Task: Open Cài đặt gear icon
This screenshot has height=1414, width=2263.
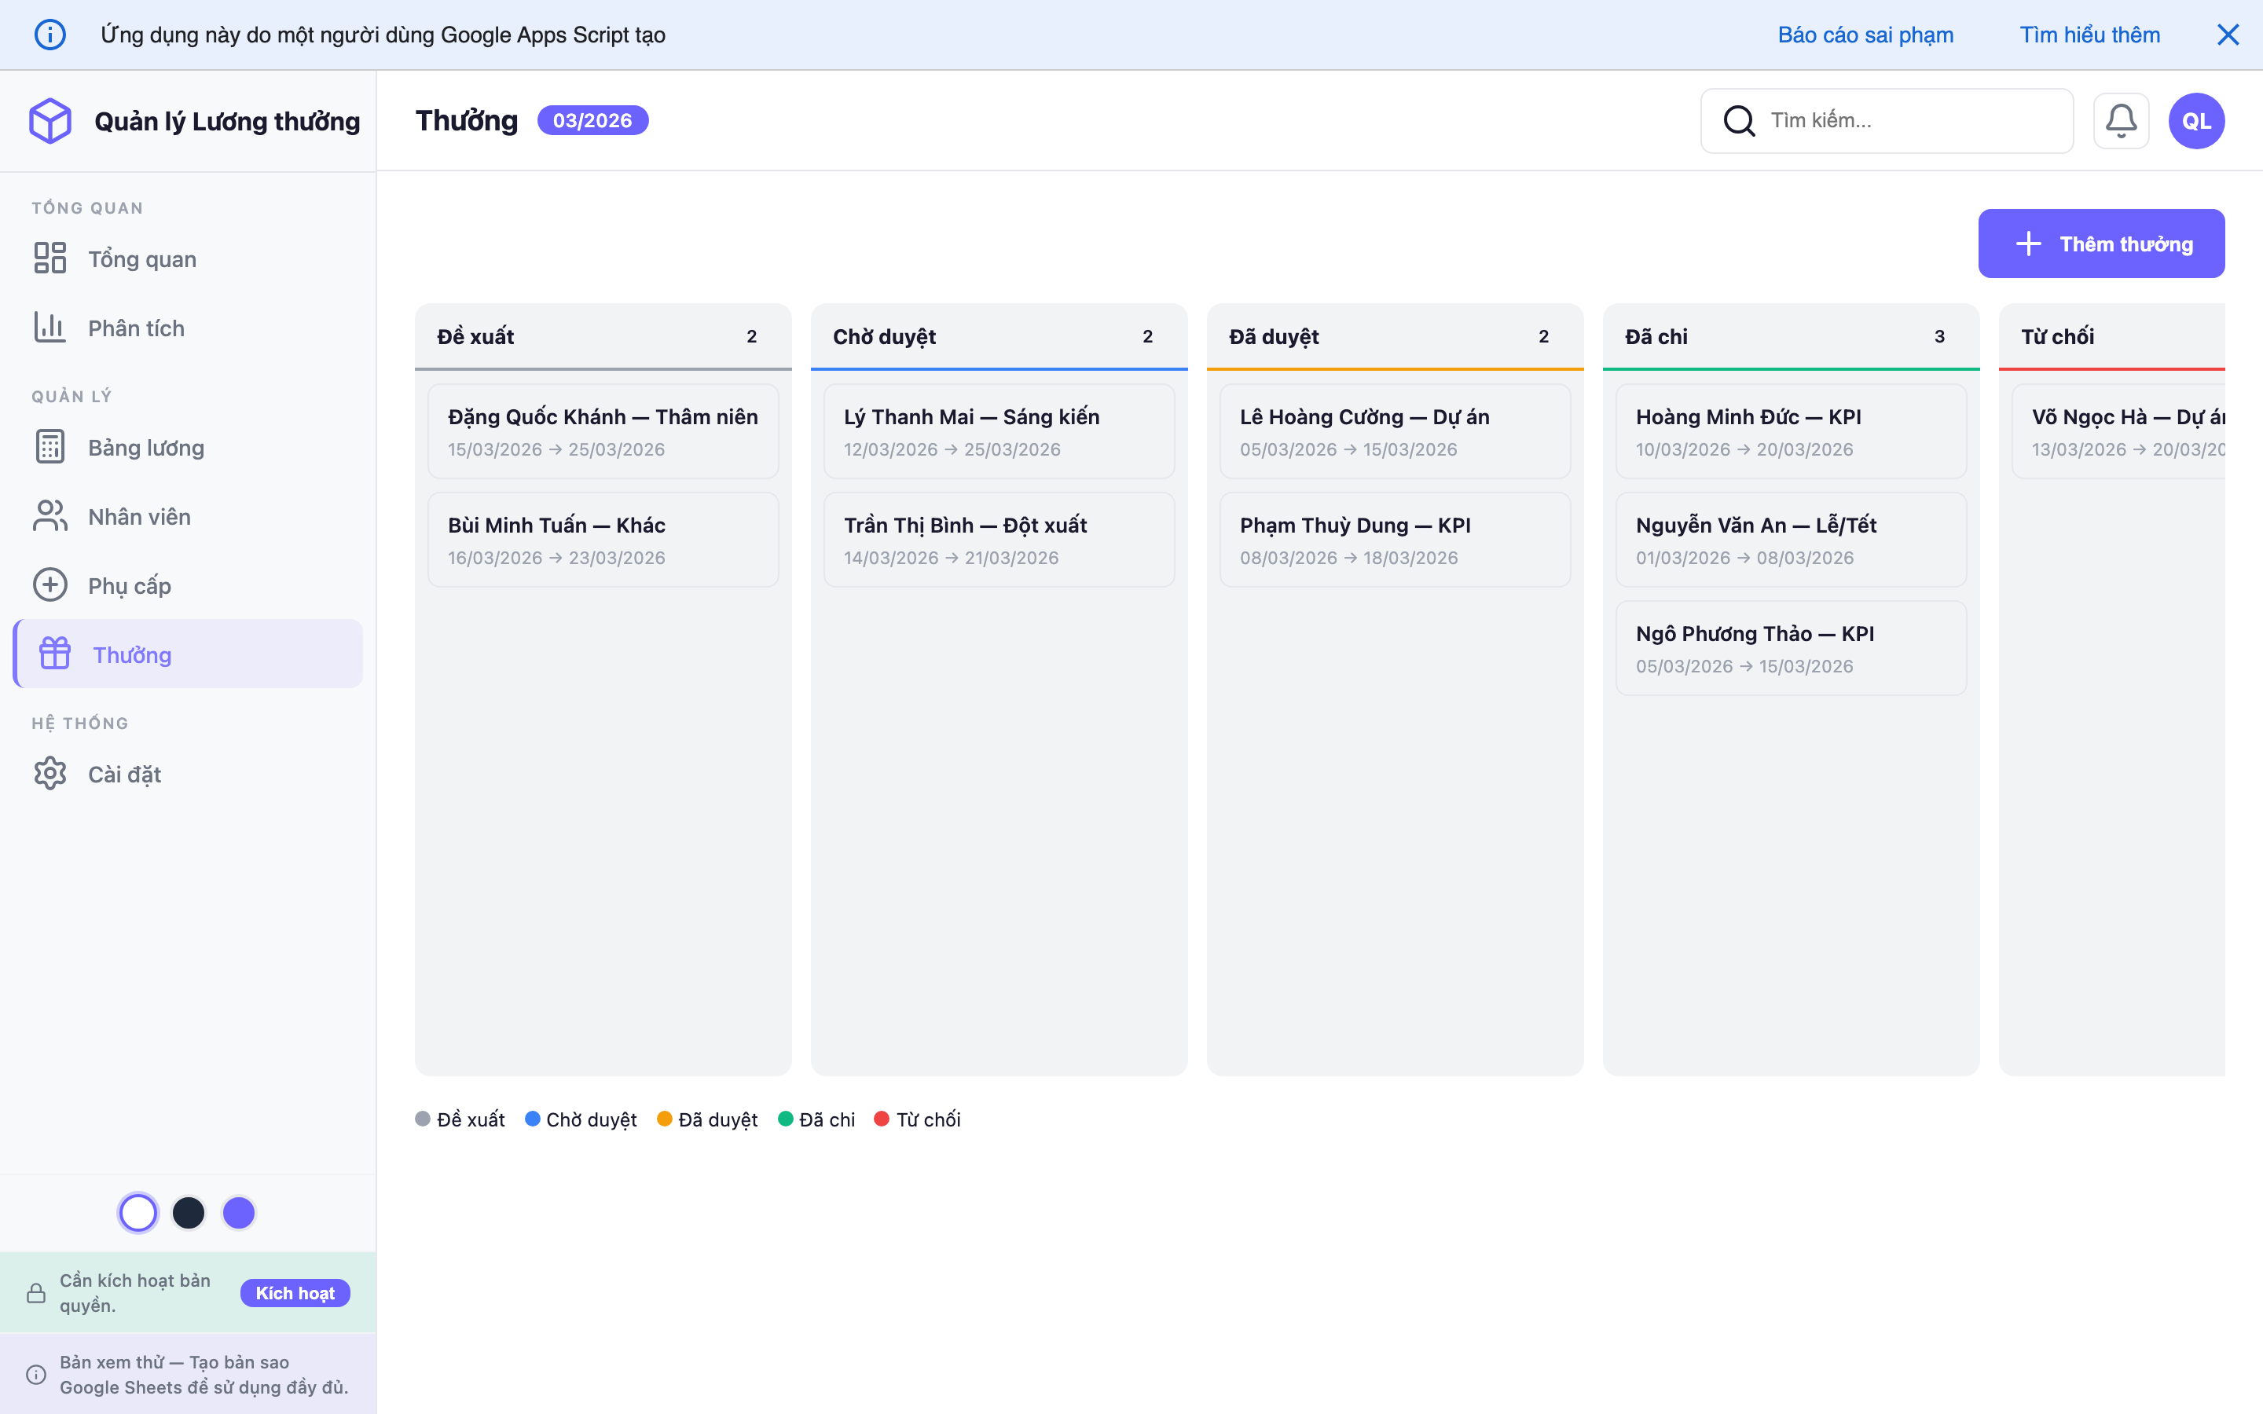Action: coord(50,774)
